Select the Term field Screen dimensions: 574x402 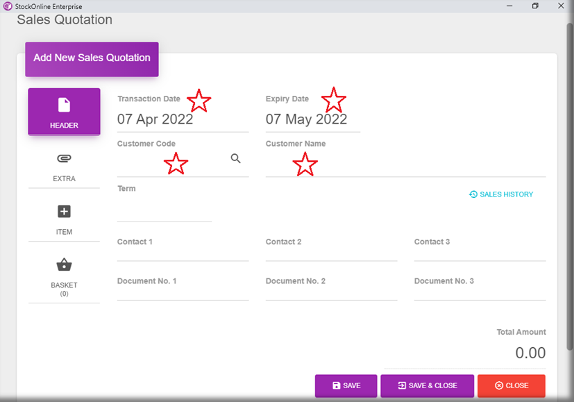point(164,210)
